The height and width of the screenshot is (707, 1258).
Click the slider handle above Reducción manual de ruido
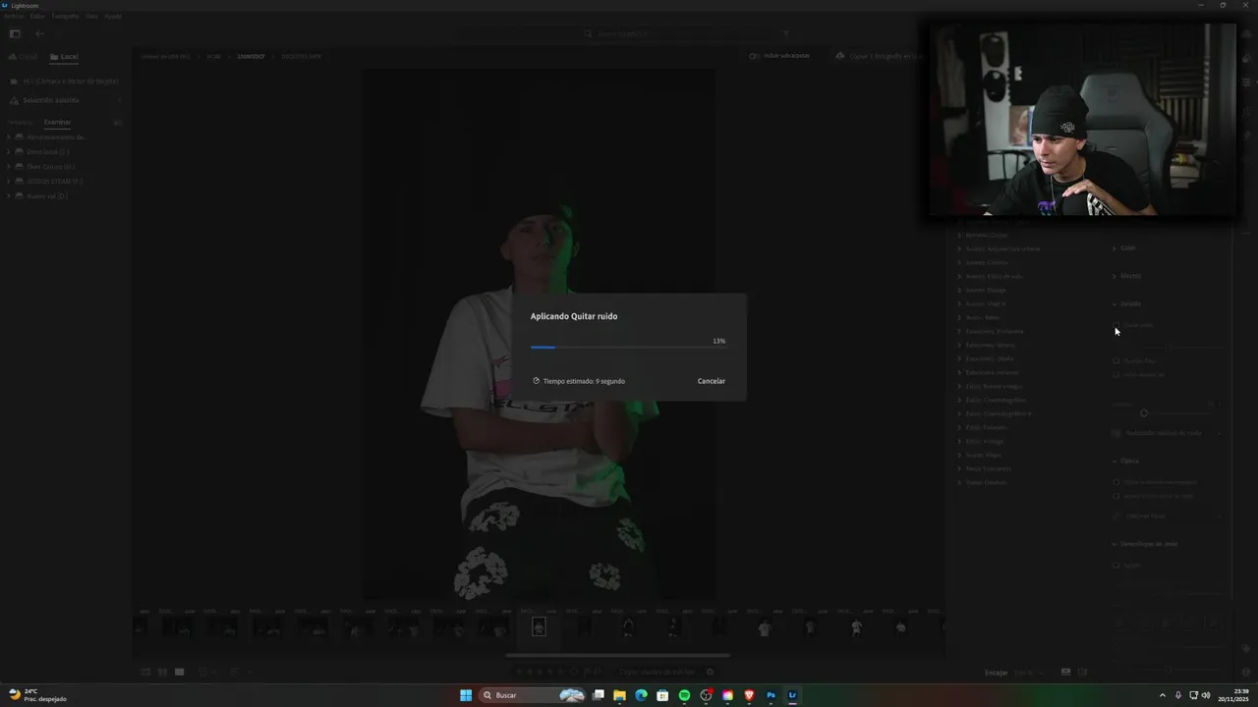[x=1144, y=413]
